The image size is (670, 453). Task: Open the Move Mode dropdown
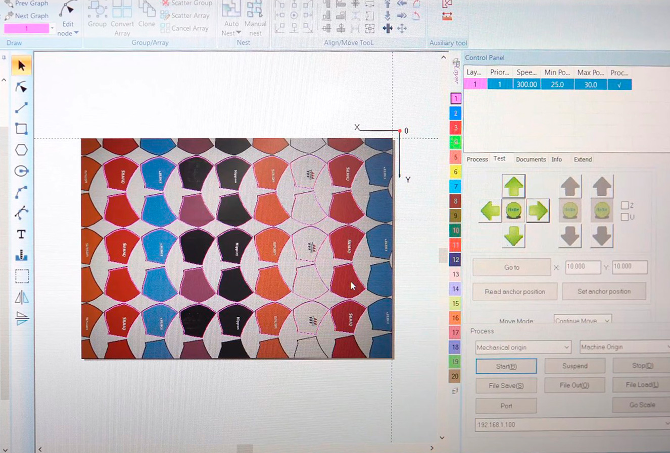click(x=583, y=320)
